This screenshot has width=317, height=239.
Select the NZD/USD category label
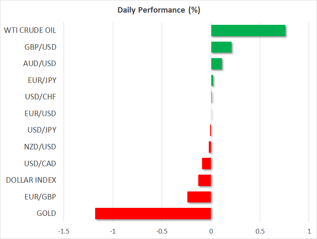[x=40, y=147]
